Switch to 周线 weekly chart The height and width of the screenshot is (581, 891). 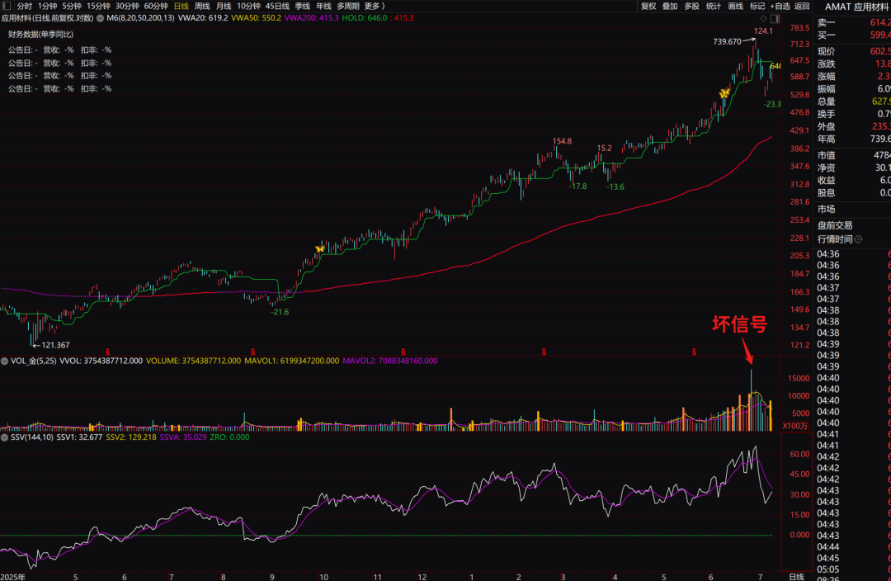[202, 7]
